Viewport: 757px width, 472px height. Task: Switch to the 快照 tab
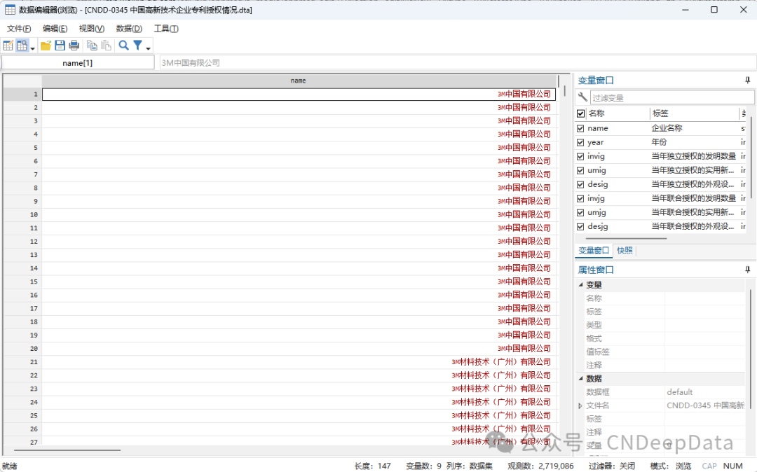pos(625,250)
